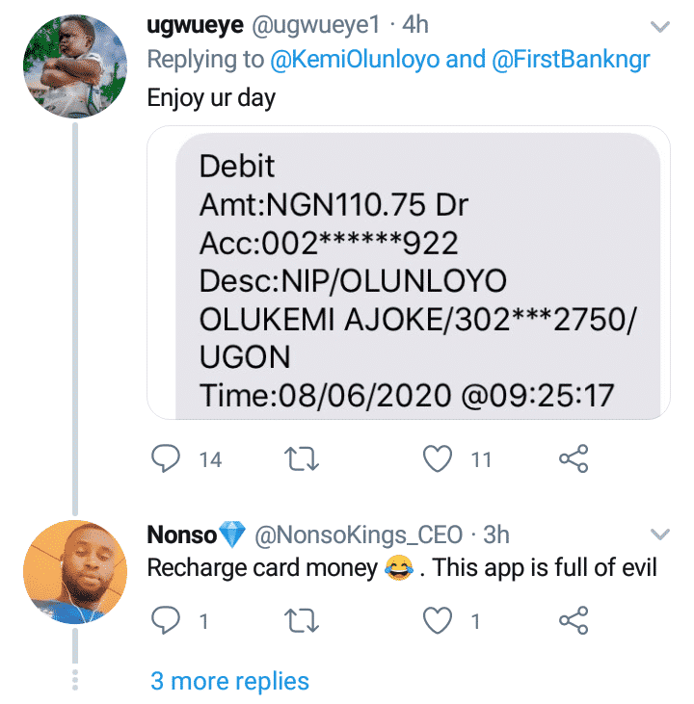694x704 pixels.
Task: Open @KemiOlunloyo profile mention
Action: tap(355, 60)
